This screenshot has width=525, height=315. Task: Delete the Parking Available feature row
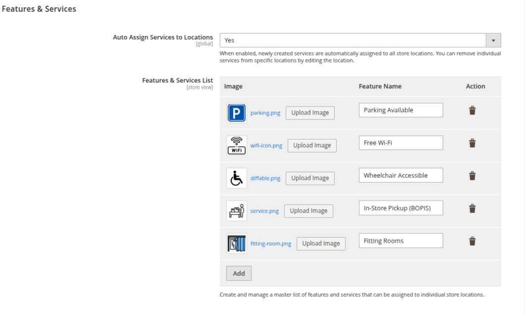point(472,110)
